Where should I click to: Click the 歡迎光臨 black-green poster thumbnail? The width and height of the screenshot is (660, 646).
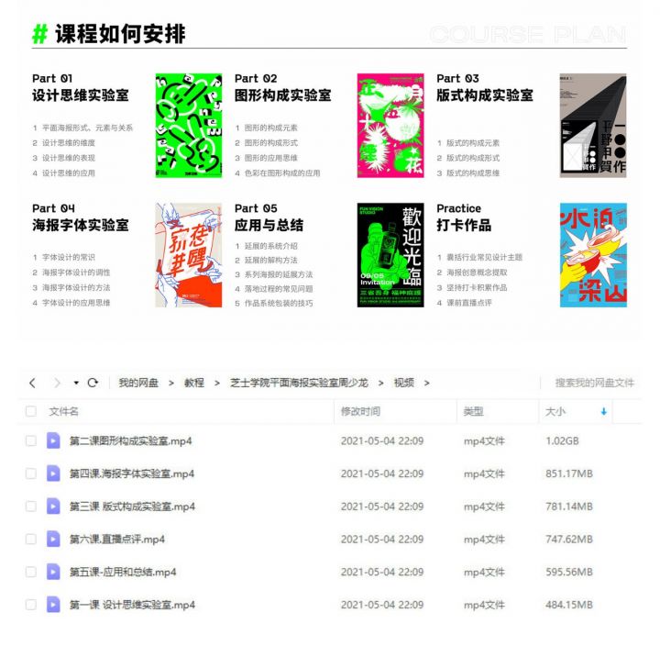pos(390,255)
